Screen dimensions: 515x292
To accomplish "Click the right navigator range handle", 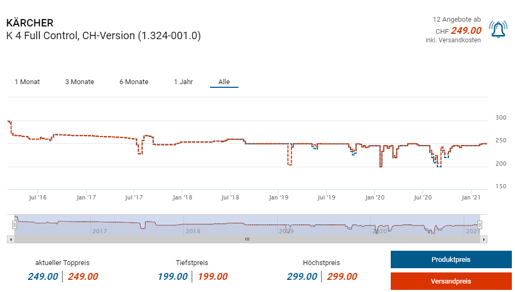I will point(480,225).
